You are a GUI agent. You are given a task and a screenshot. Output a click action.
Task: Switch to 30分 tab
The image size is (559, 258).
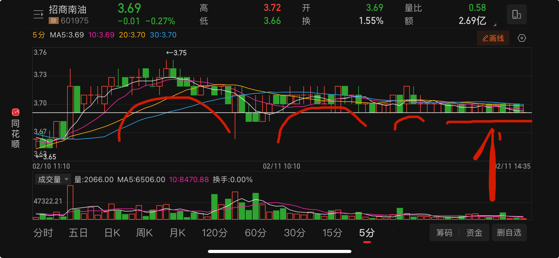295,233
